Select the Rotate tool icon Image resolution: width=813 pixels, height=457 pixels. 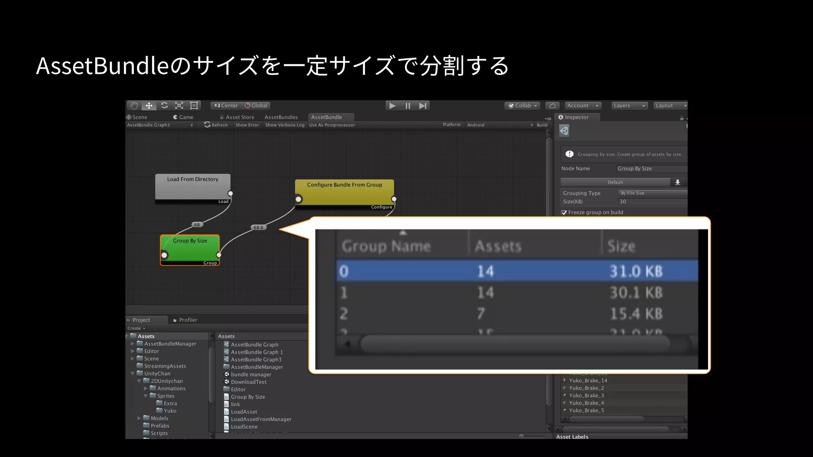tap(164, 106)
